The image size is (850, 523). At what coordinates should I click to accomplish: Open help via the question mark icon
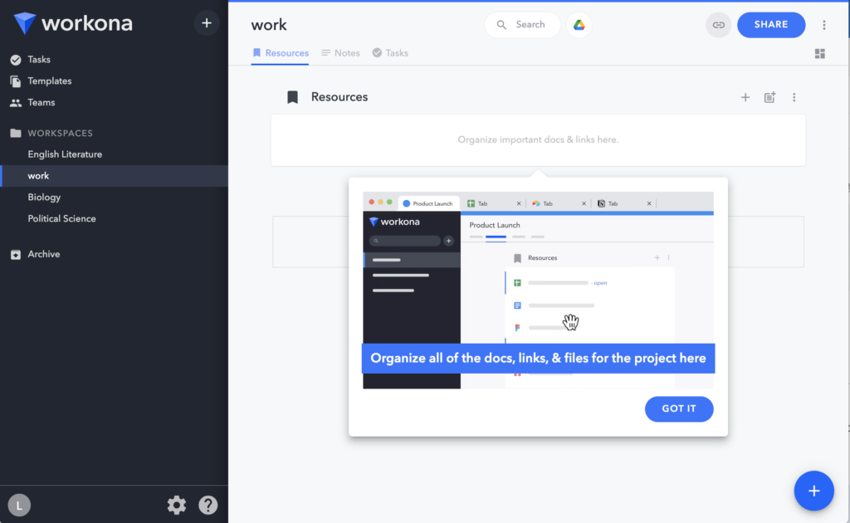click(x=208, y=505)
